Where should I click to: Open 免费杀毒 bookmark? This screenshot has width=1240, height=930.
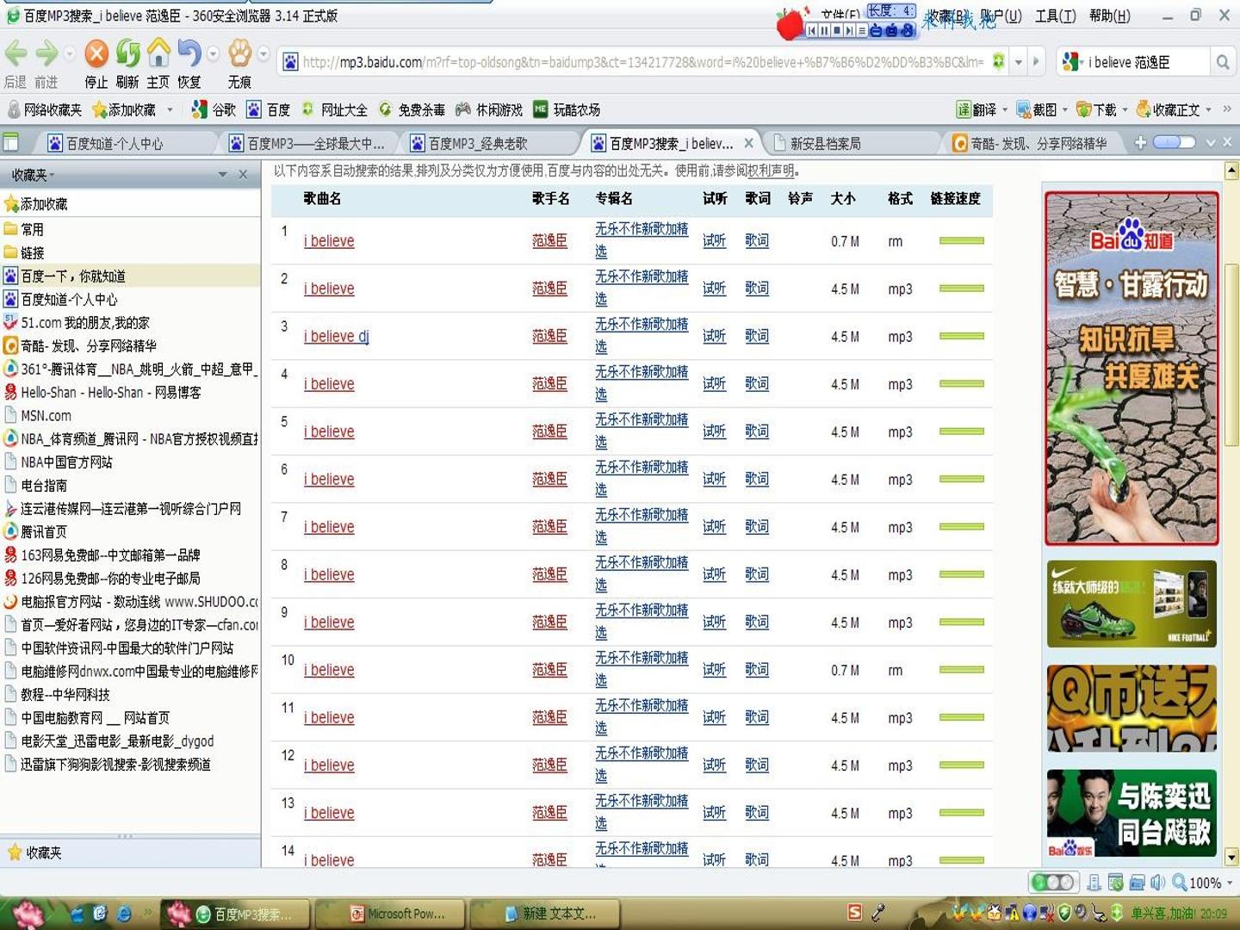tap(412, 109)
